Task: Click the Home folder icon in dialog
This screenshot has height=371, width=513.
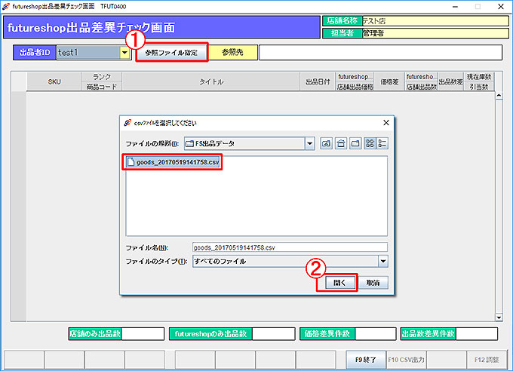Action: click(341, 143)
